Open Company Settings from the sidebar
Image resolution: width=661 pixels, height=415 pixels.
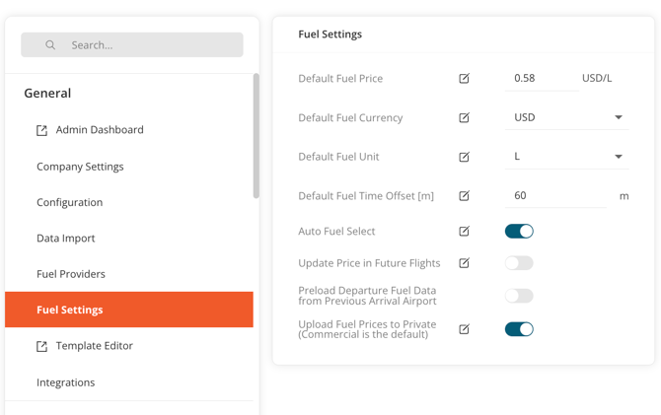80,167
